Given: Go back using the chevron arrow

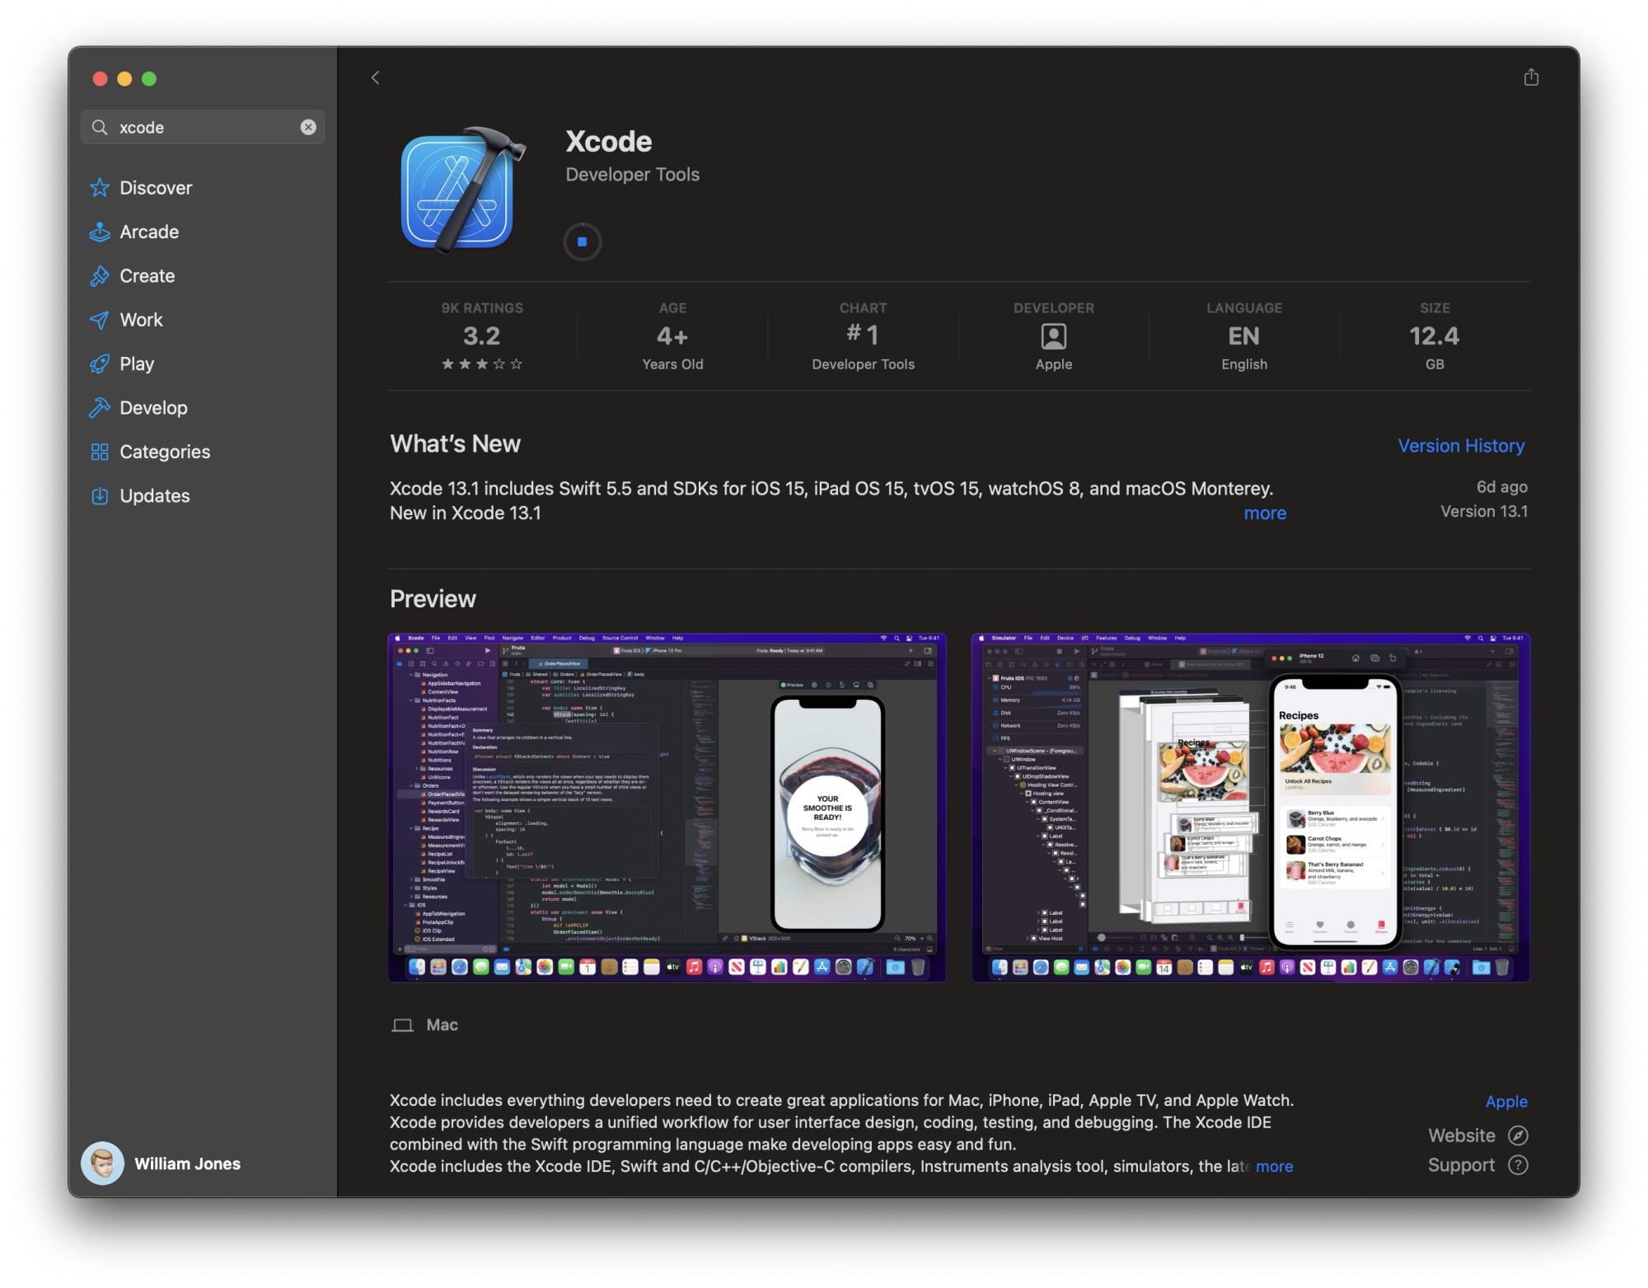Looking at the screenshot, I should click(x=376, y=77).
